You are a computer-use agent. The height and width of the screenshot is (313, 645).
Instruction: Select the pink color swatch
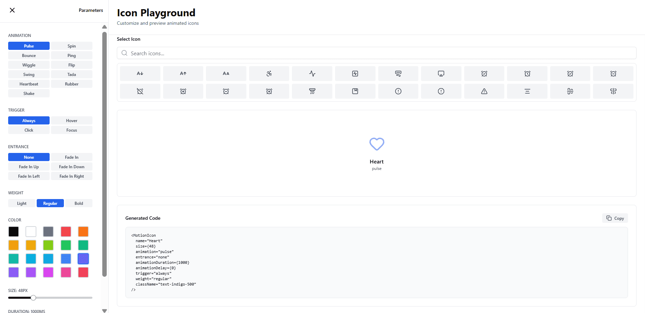(66, 272)
